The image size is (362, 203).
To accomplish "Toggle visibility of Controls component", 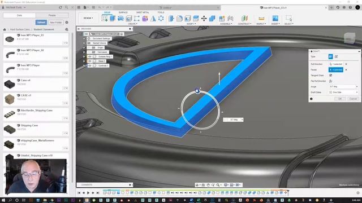I will [89, 65].
